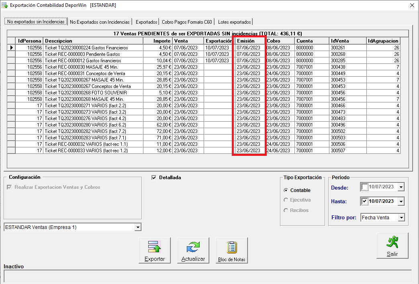Open the Hasta date dropdown arrow
Screen dimensions: 419x284
click(x=401, y=201)
